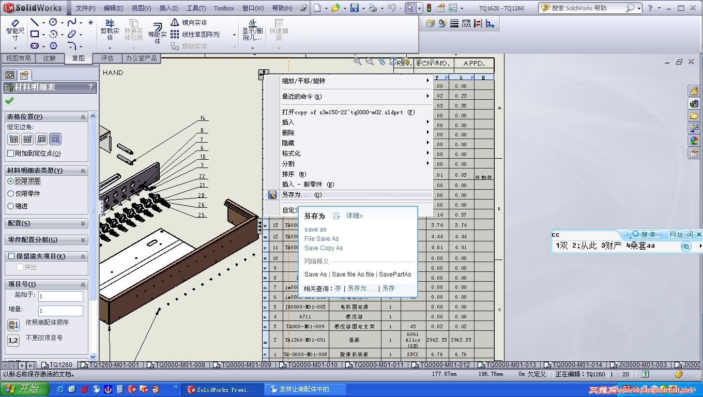Click the Layer Properties icon
Screen dimensions: 703x397
430,23
